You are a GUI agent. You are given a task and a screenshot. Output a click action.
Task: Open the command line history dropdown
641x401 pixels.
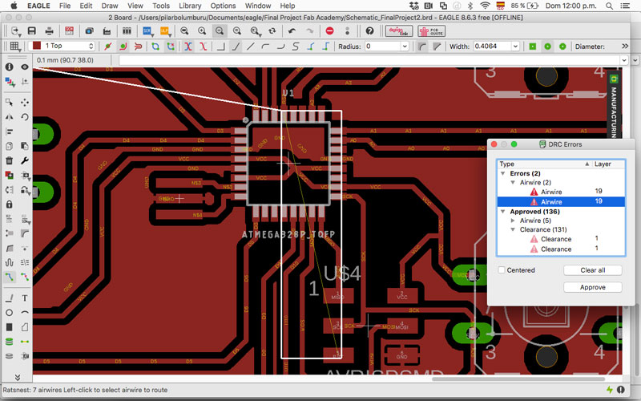[624, 60]
